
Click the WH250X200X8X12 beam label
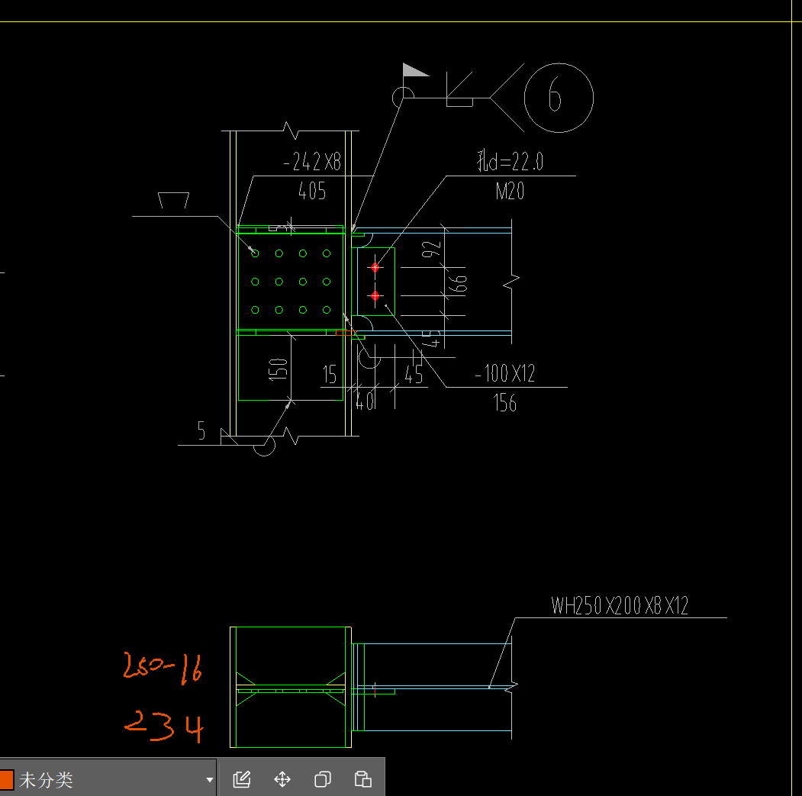point(620,606)
